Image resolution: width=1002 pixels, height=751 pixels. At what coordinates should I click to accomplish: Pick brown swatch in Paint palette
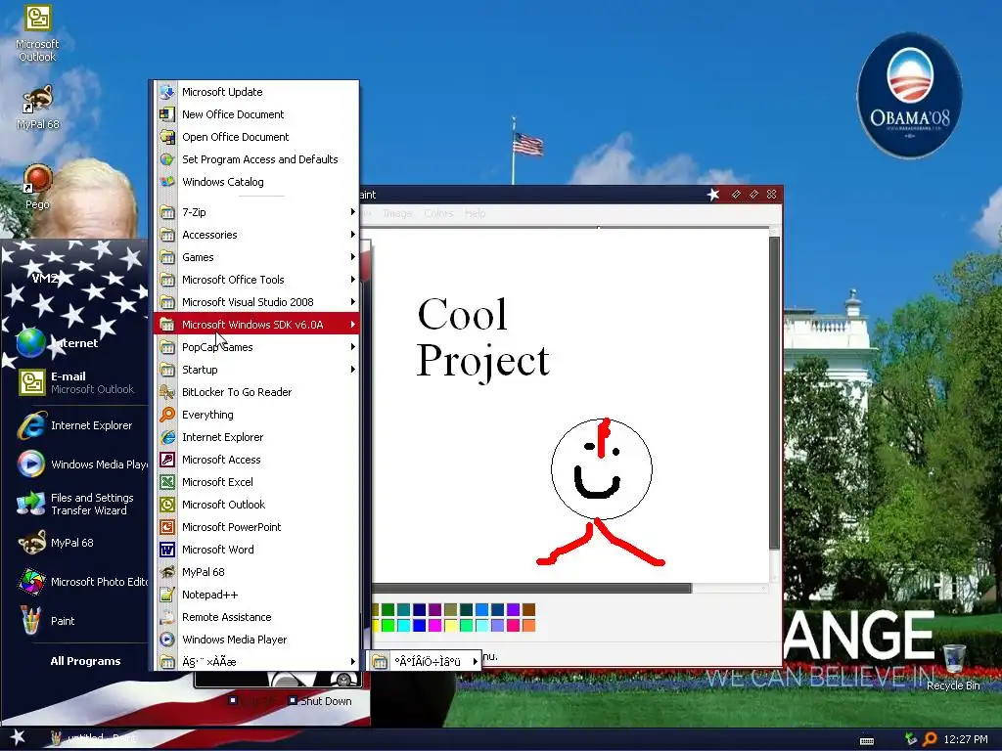click(529, 610)
